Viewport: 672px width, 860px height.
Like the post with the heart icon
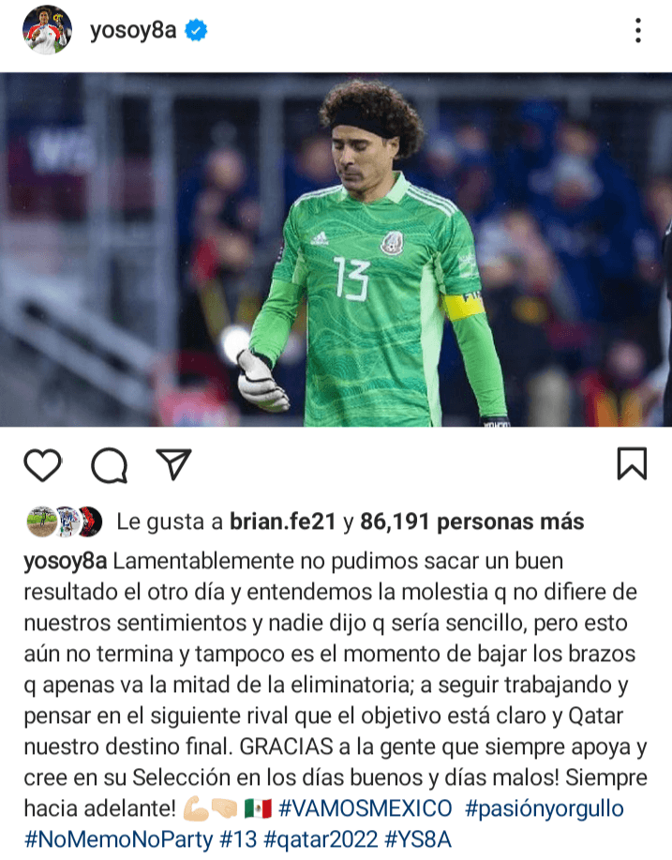click(43, 465)
